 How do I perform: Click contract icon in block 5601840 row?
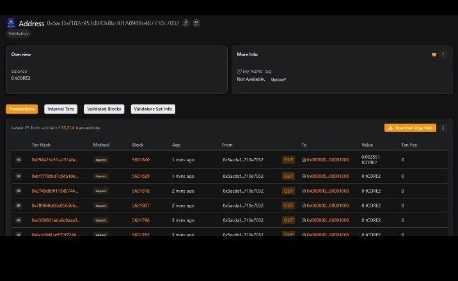[x=304, y=160]
